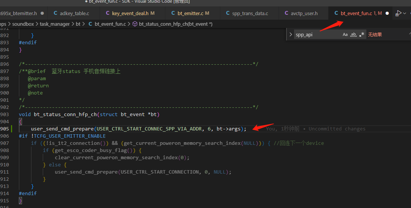This screenshot has width=411, height=208.
Task: Click the @return comment line
Action: point(38,86)
